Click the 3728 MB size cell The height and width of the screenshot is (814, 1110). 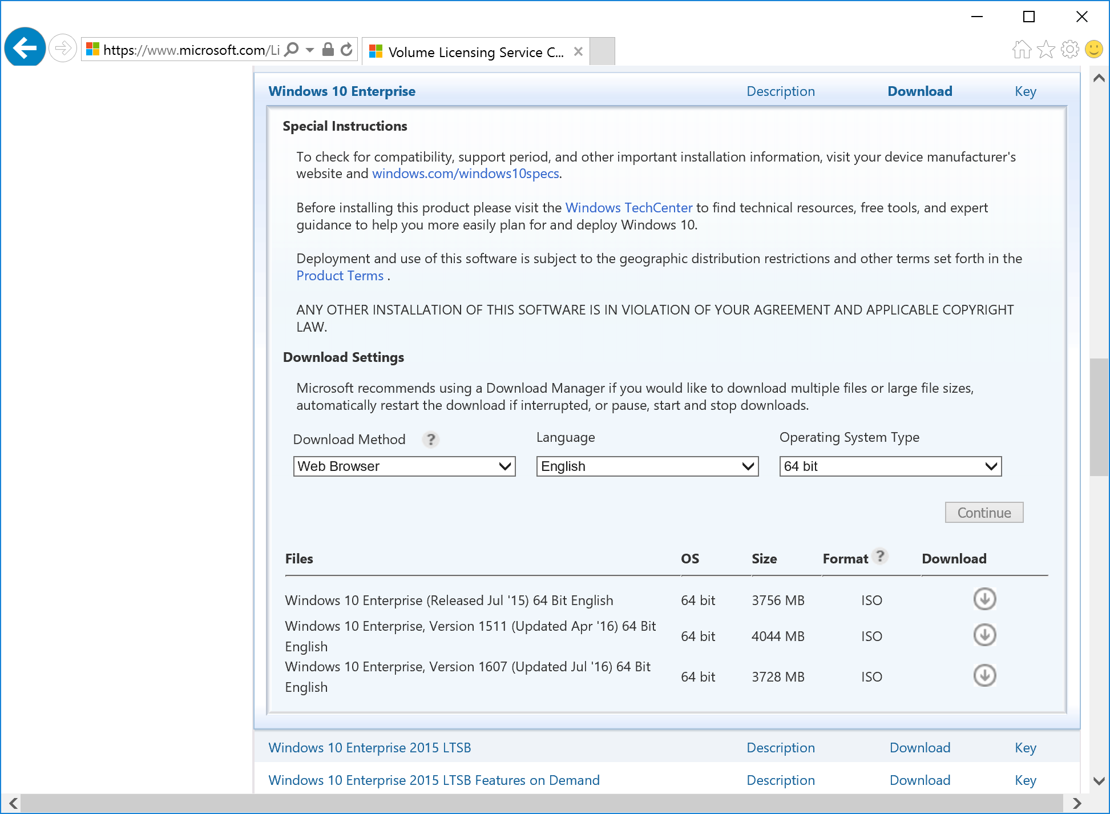778,677
